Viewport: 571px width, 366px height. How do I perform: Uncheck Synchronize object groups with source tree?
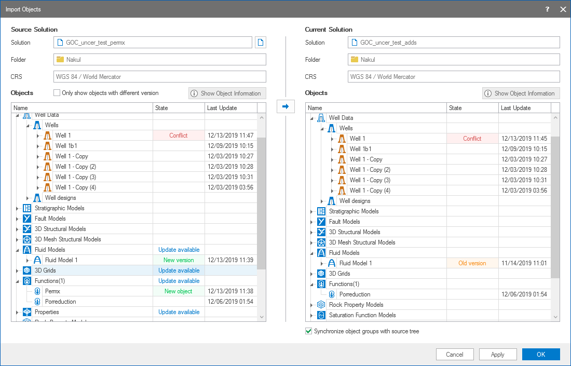tap(309, 331)
